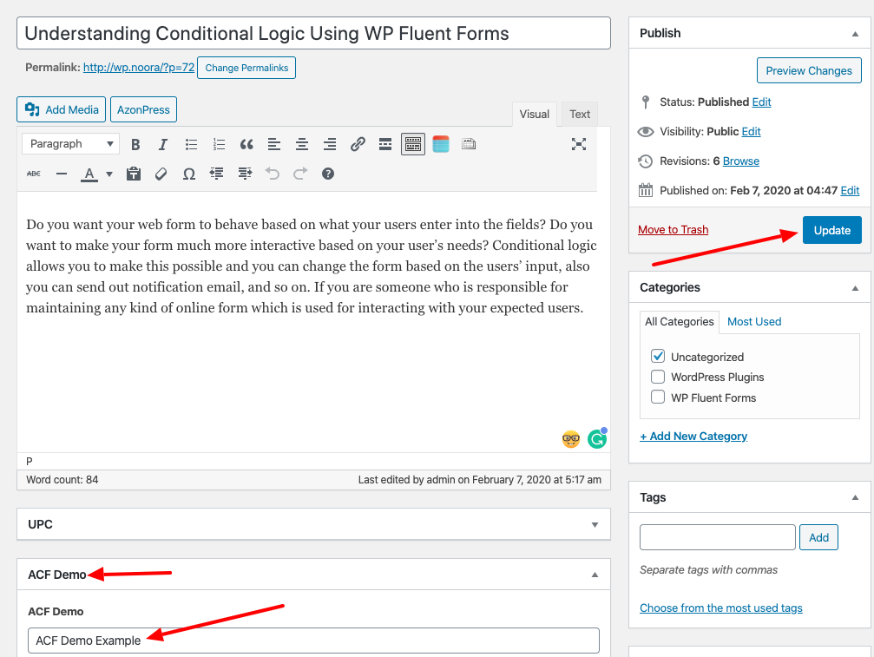This screenshot has width=874, height=657.
Task: Apply italic formatting
Action: (x=162, y=144)
